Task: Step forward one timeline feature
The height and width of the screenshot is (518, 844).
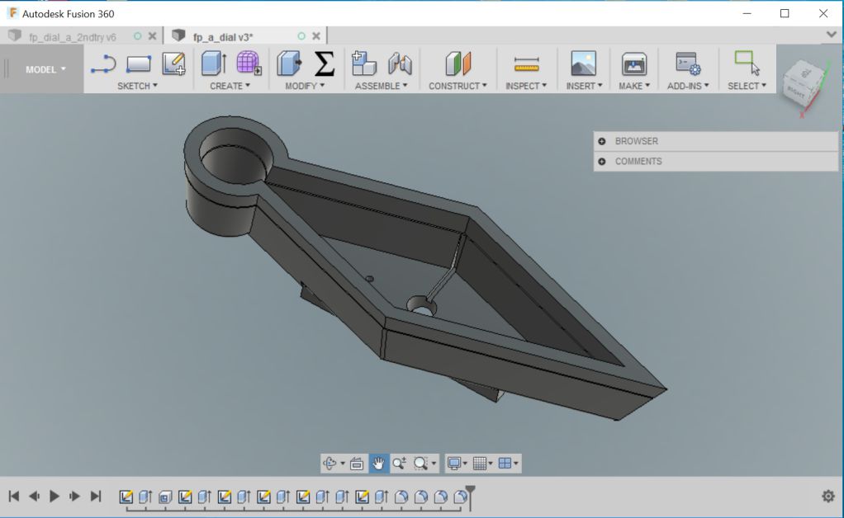Action: click(x=75, y=496)
